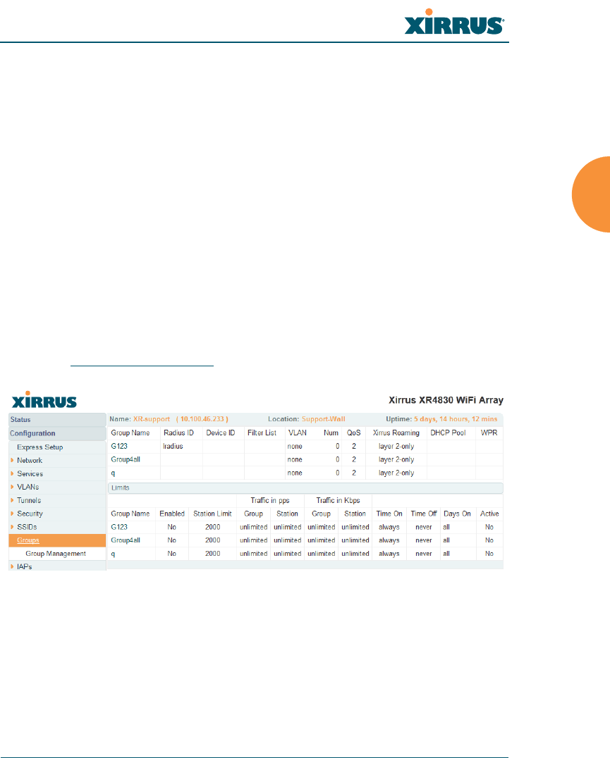Click the Support-Wall location value

click(324, 419)
